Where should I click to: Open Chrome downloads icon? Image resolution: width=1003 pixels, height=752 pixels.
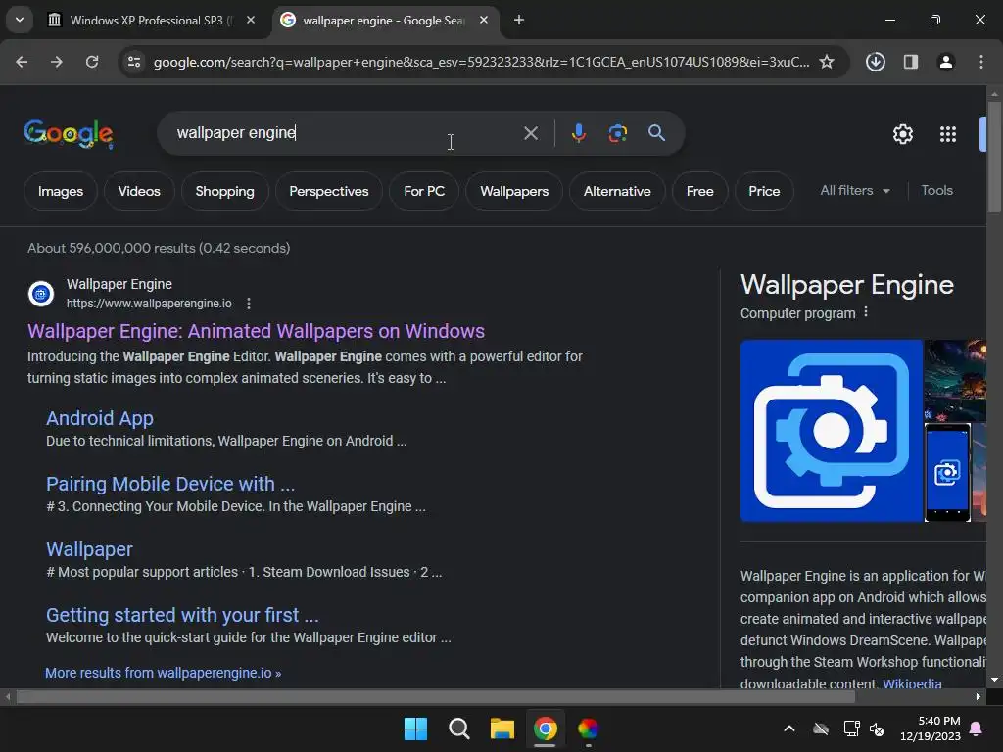pos(875,62)
